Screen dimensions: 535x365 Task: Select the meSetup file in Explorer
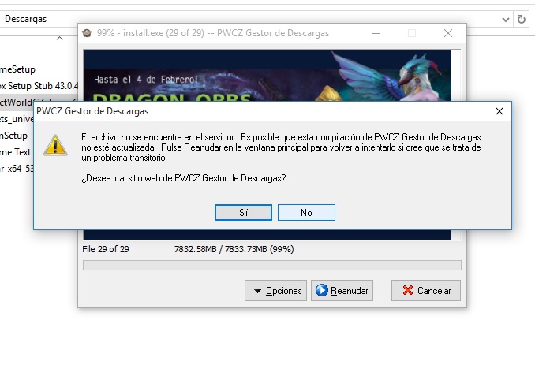point(17,69)
